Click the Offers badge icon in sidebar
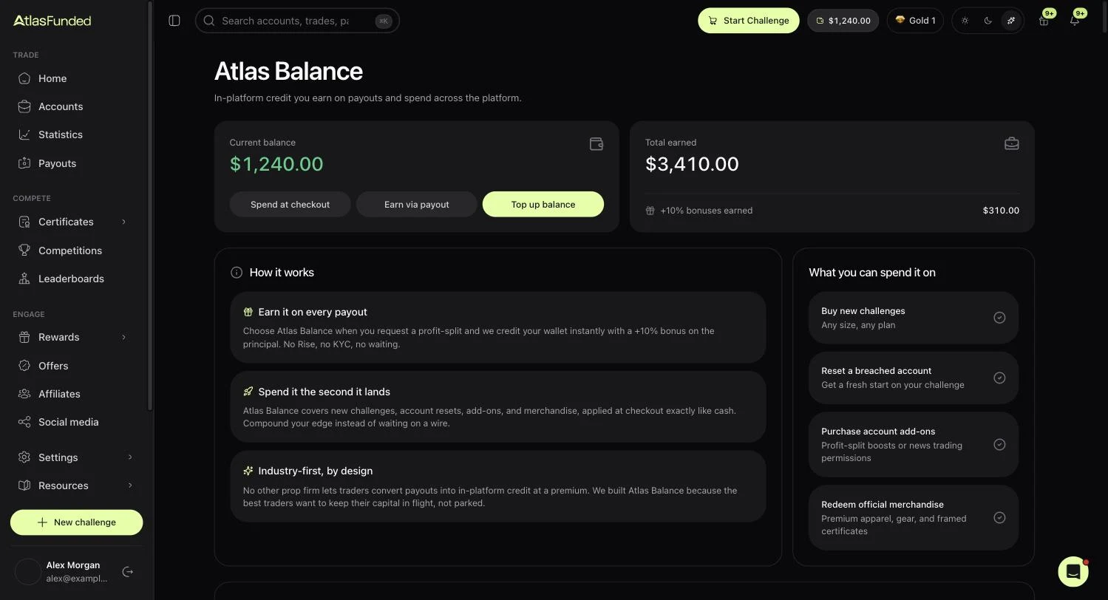This screenshot has height=600, width=1108. [x=24, y=366]
